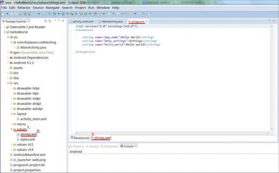Switch to the Resources bottom editor tab
279x173 pixels.
click(80, 138)
